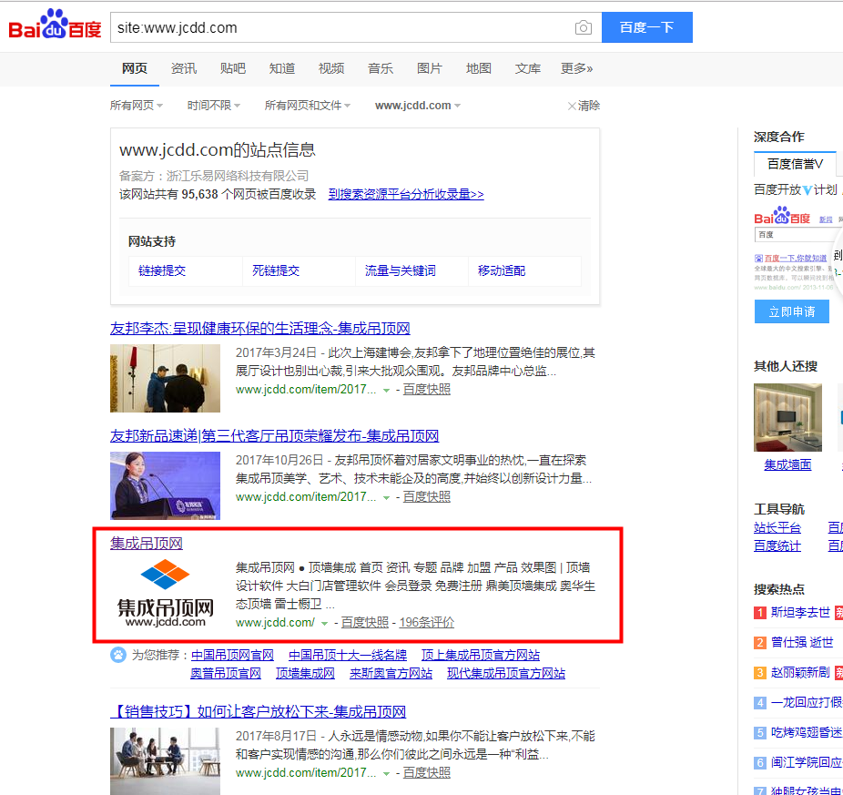The width and height of the screenshot is (843, 795).
Task: Open recommended 中国吊顶网官网
Action: click(x=233, y=655)
